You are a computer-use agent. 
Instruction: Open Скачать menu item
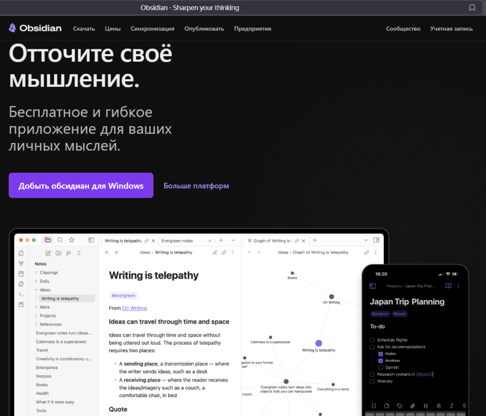pos(84,28)
